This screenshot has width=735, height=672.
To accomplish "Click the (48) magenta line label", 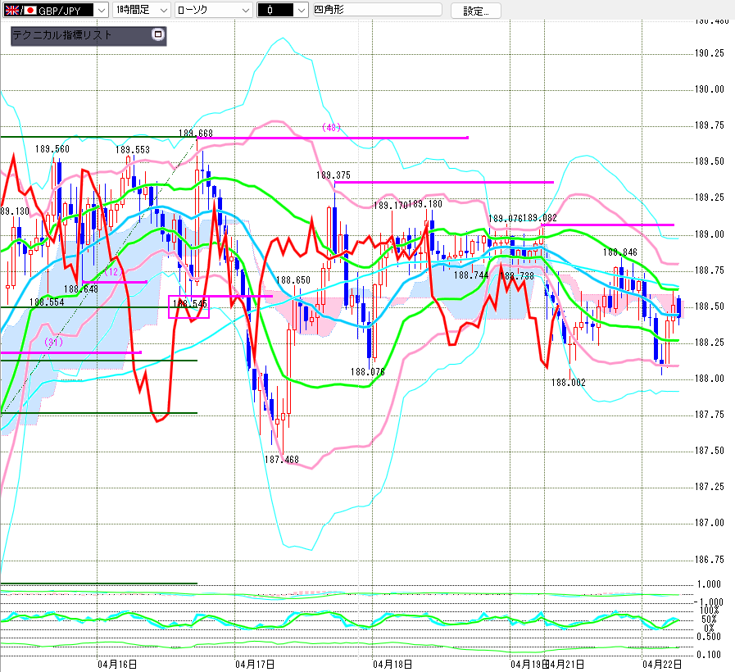I will point(331,128).
